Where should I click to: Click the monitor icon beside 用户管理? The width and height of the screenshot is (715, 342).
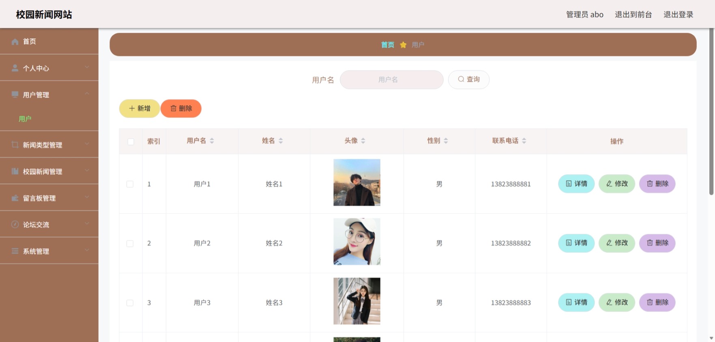coord(15,94)
